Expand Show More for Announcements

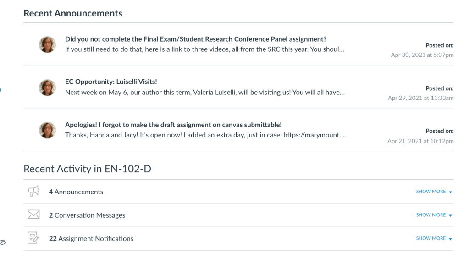point(434,192)
